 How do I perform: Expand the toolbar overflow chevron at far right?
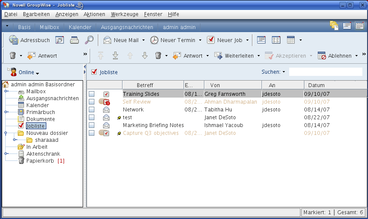pos(364,54)
